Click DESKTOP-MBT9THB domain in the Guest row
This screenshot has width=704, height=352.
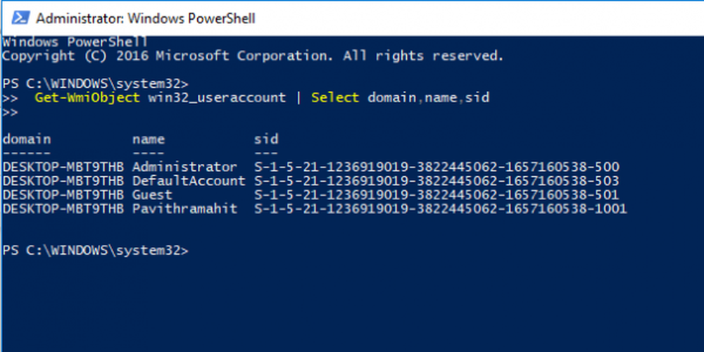tap(63, 195)
